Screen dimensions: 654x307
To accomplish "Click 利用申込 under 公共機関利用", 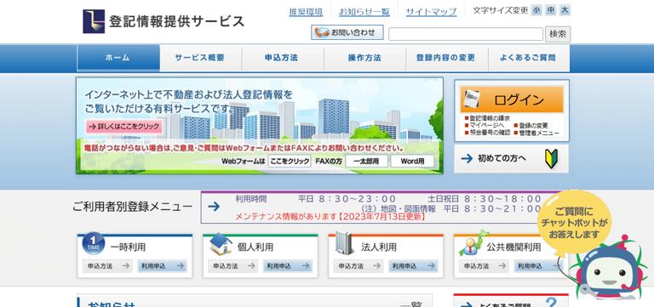I will [538, 266].
